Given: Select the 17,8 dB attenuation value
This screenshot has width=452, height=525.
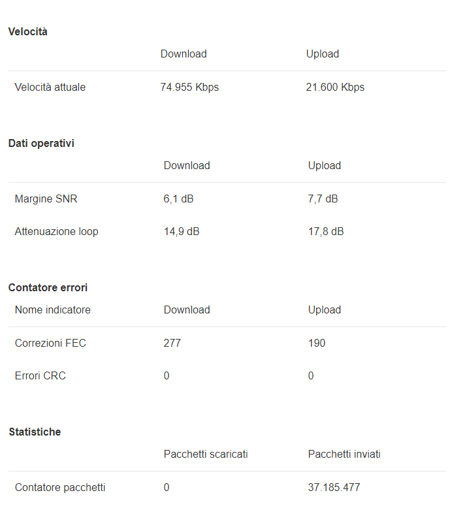Looking at the screenshot, I should (x=326, y=231).
